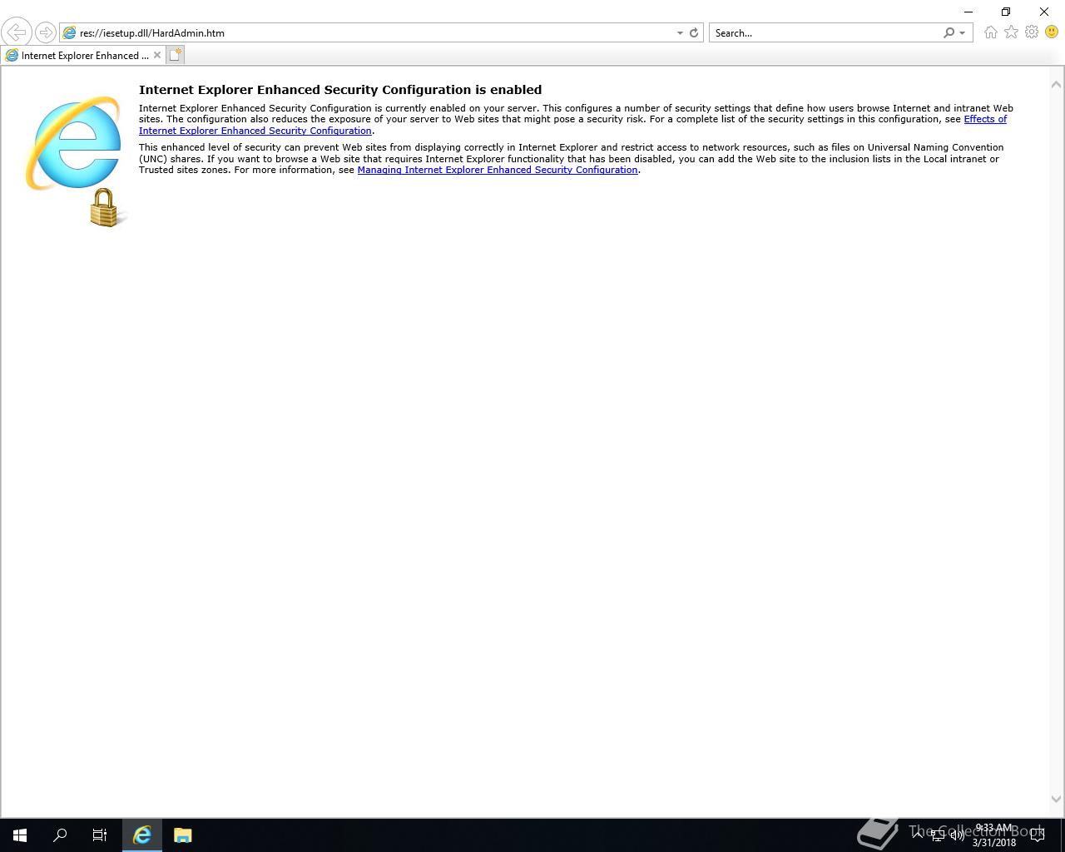Image resolution: width=1065 pixels, height=852 pixels.
Task: Open Favorites star icon
Action: coord(1011,32)
